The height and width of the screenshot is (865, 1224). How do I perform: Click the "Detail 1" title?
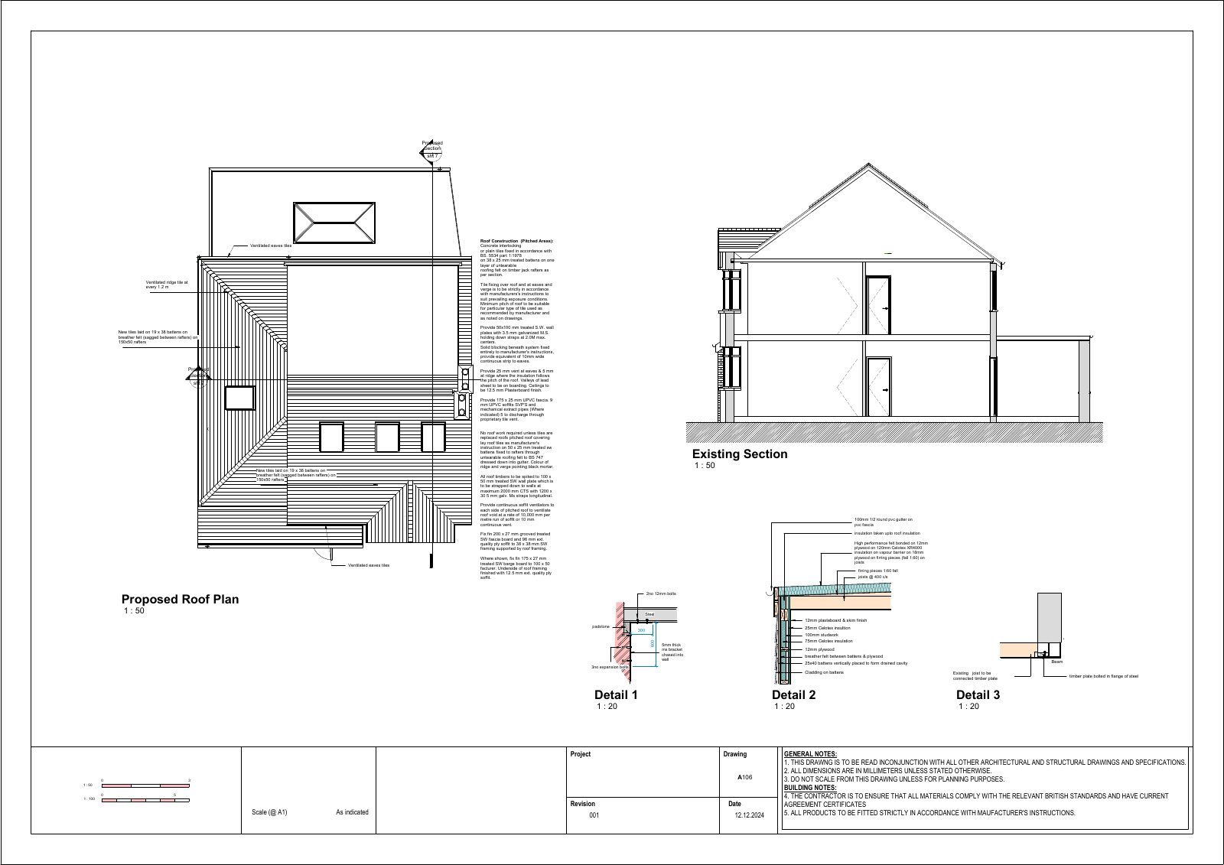pos(616,694)
